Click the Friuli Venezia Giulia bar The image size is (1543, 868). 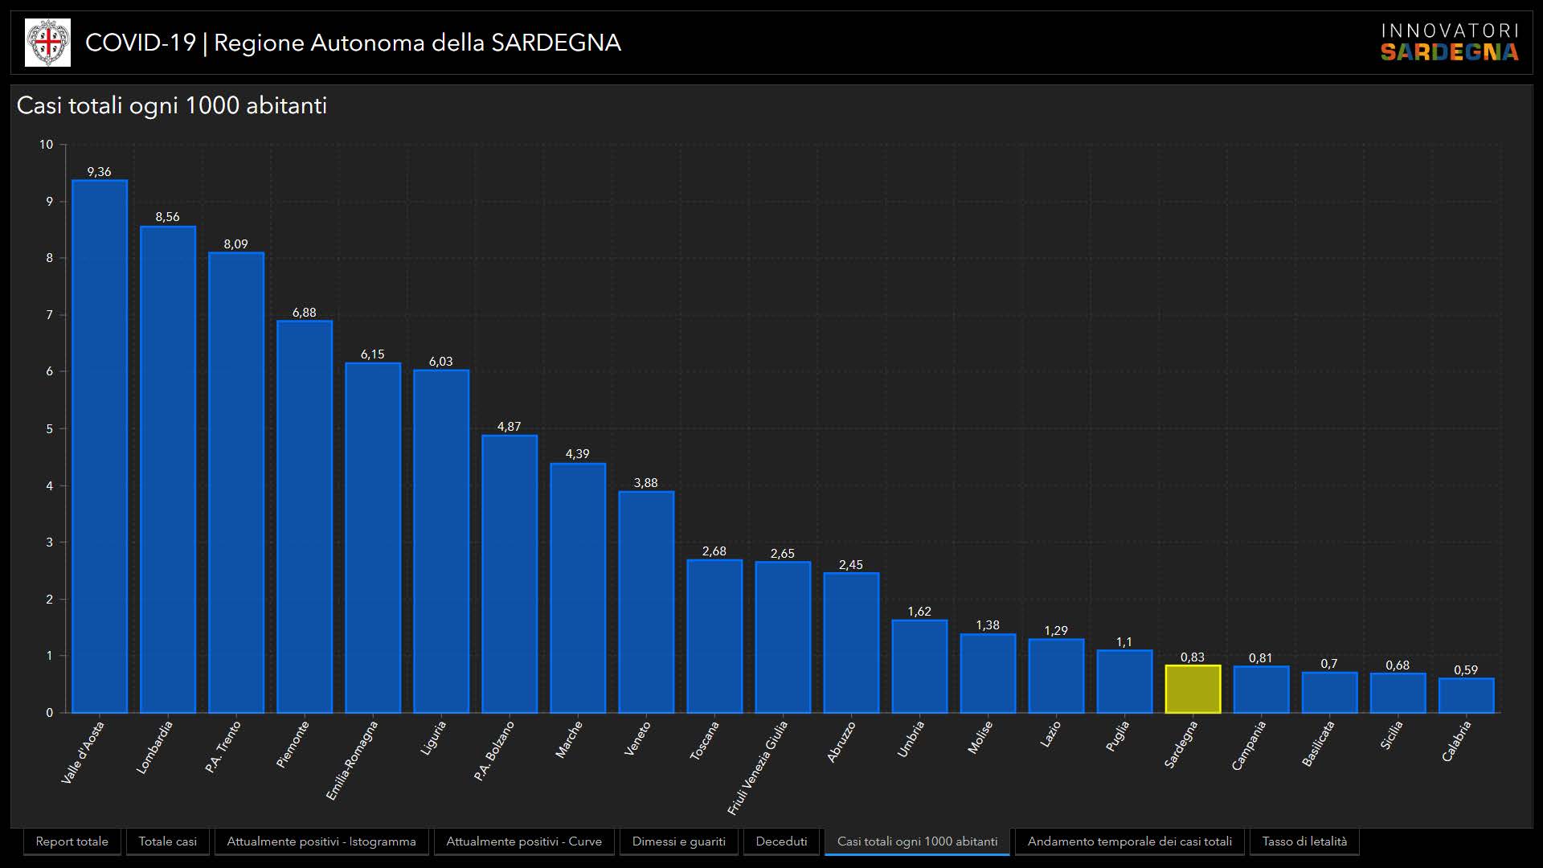(x=783, y=637)
